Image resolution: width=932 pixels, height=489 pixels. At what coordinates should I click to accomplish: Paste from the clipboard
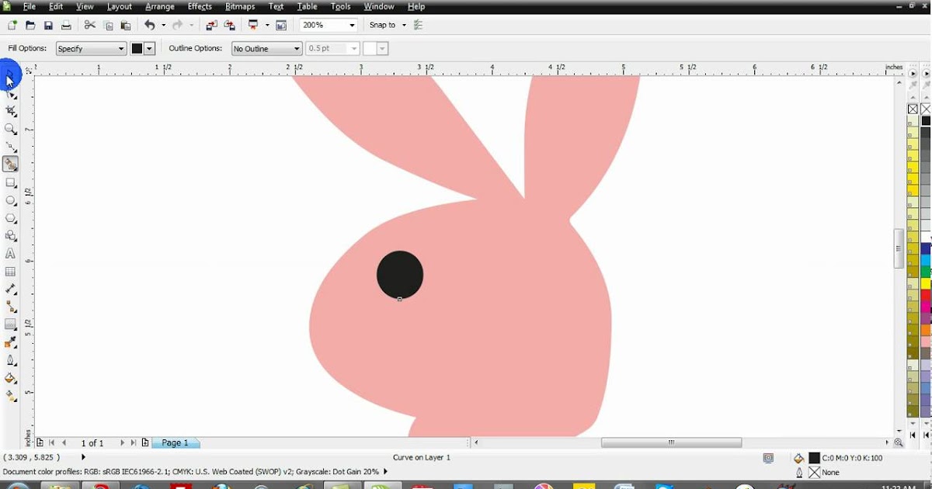click(126, 26)
